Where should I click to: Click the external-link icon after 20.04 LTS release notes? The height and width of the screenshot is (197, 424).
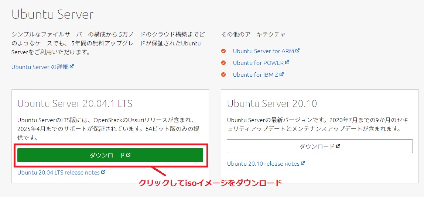pyautogui.click(x=103, y=172)
